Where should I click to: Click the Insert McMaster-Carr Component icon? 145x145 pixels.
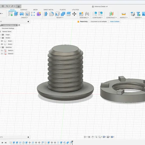(x=139, y=14)
